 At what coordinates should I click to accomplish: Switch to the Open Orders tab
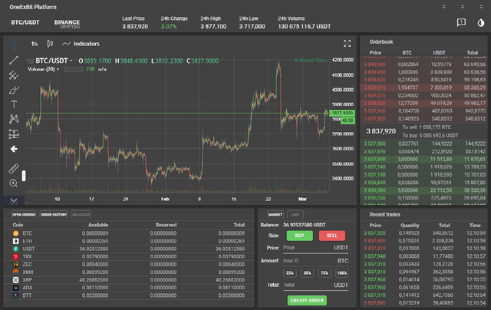(24, 215)
